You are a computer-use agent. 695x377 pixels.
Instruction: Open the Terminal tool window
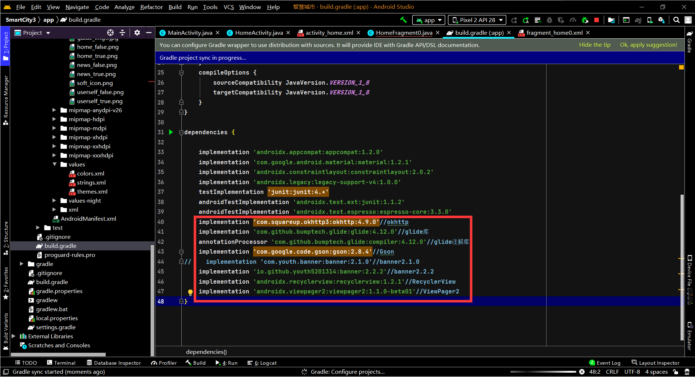tap(61, 363)
